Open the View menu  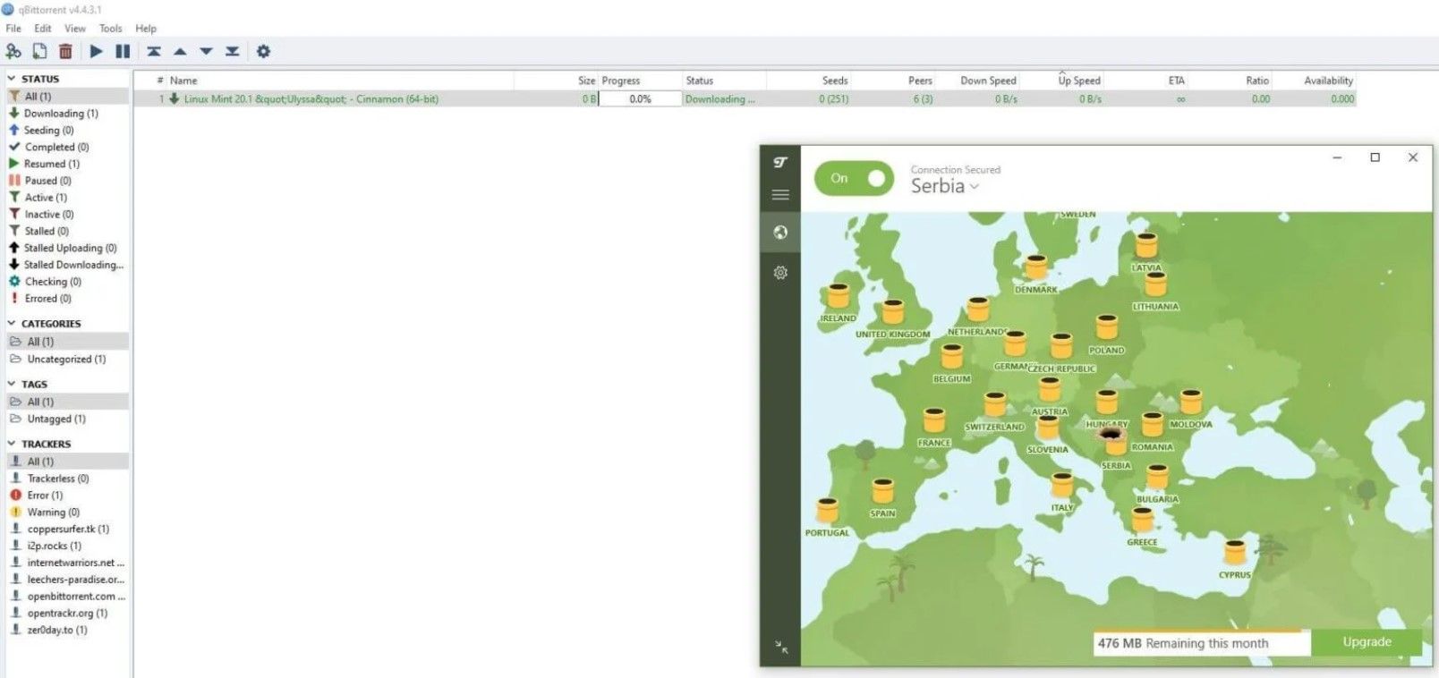click(75, 29)
